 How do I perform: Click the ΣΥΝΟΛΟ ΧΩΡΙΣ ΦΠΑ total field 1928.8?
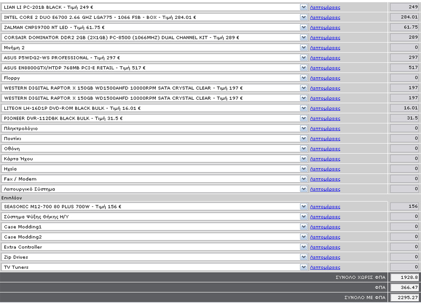404,278
